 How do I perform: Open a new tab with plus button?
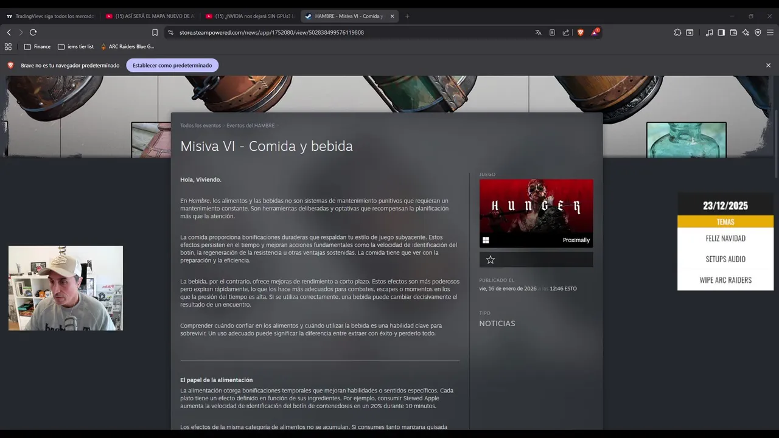tap(407, 16)
